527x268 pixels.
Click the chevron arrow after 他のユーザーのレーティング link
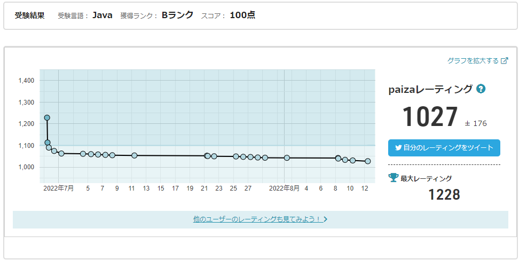(x=326, y=219)
